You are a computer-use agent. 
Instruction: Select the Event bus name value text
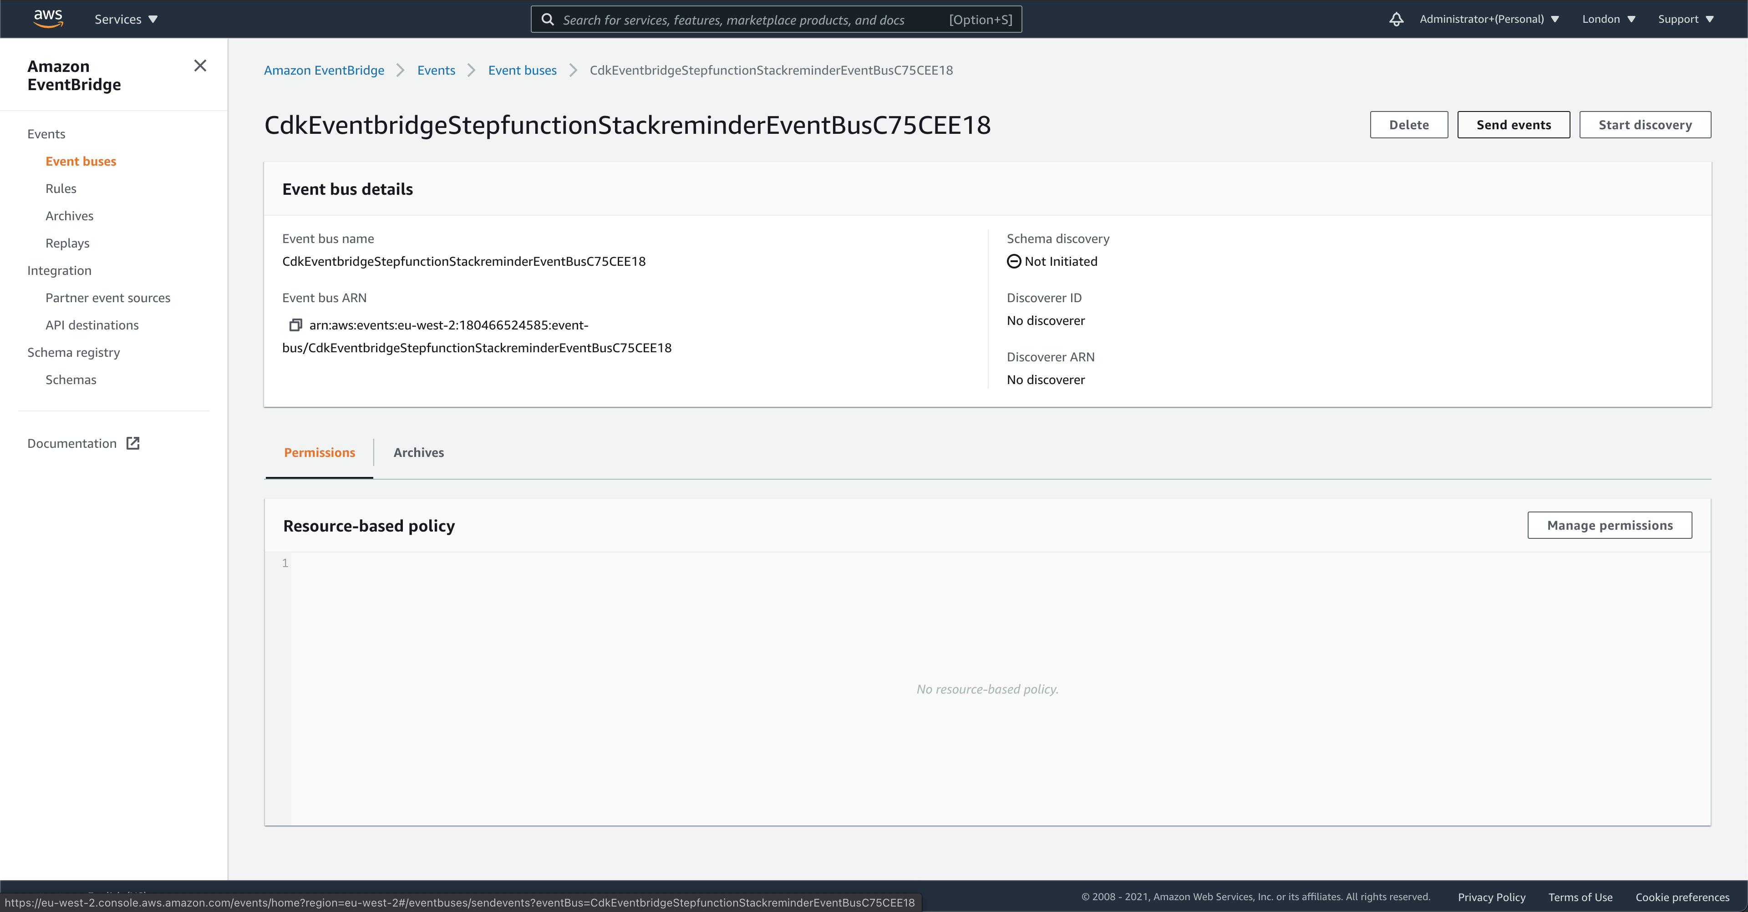(463, 261)
